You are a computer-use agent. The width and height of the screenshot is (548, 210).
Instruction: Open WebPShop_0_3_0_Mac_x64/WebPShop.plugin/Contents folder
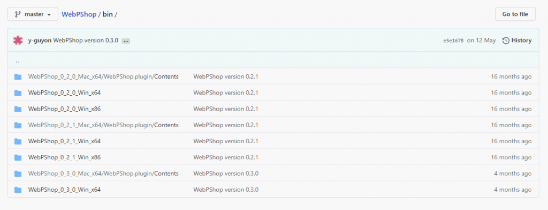[103, 173]
